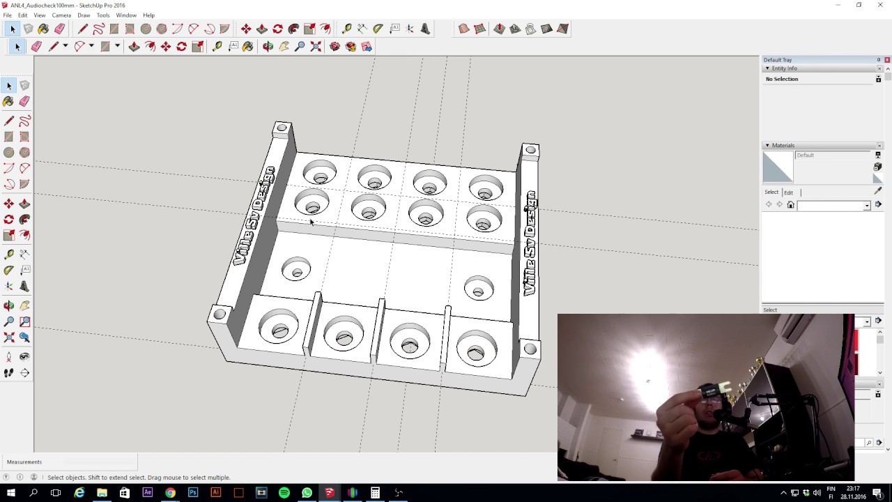The width and height of the screenshot is (892, 502).
Task: Choose the Axes tool in the top toolbar row
Action: click(410, 29)
